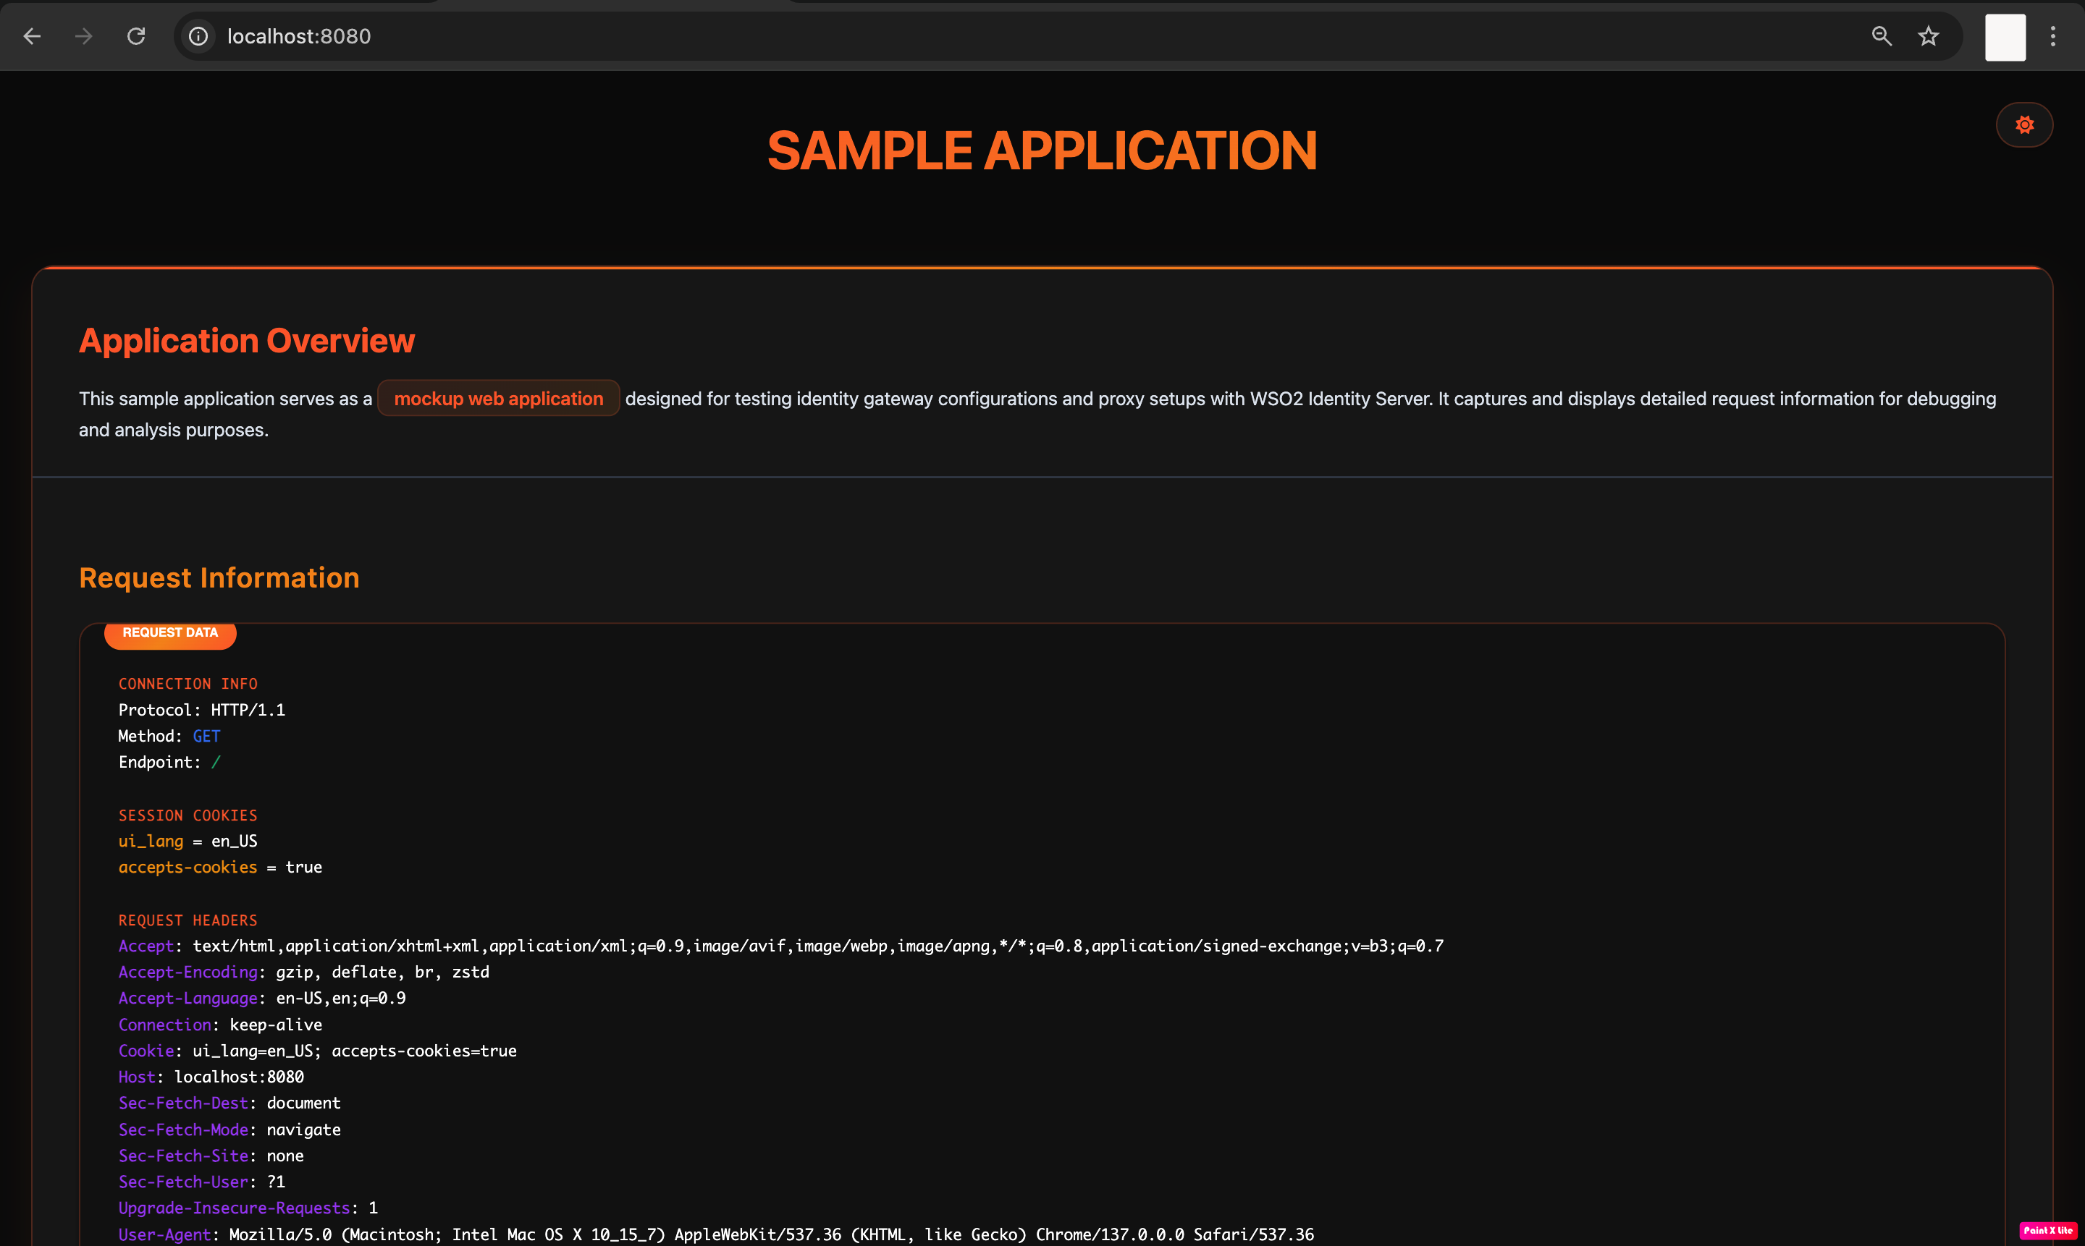Click the GET method value
The width and height of the screenshot is (2085, 1246).
tap(206, 737)
